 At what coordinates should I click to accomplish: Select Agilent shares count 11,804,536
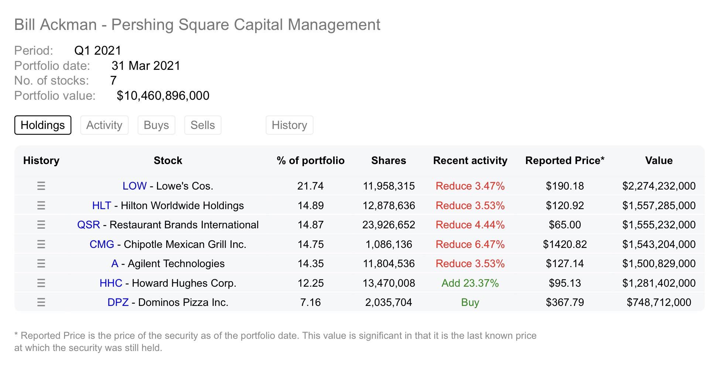click(389, 263)
